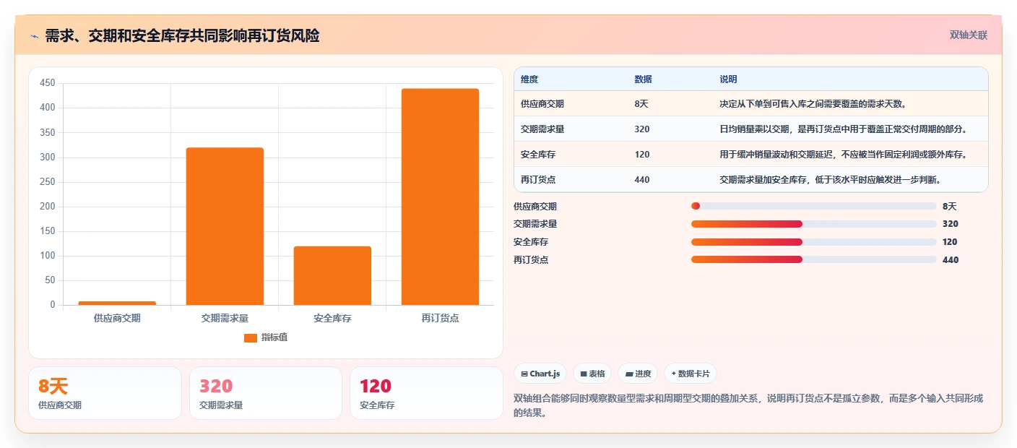Open the 120 安全库存 stat card
Viewport: 1017px width, 448px height.
point(426,393)
